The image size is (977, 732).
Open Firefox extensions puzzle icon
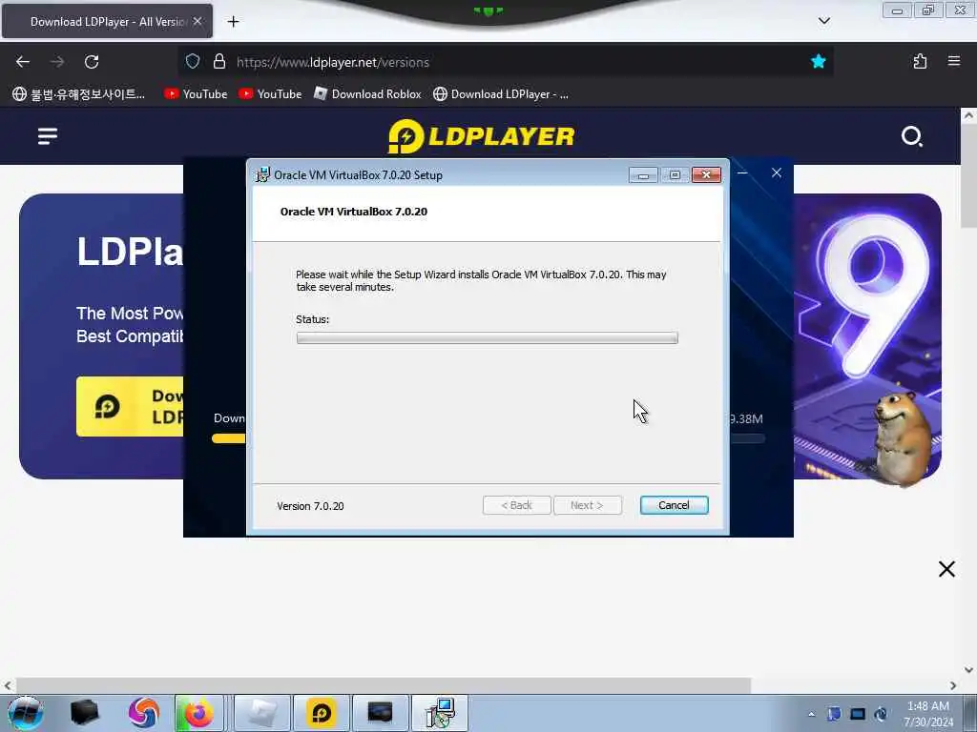[x=920, y=62]
